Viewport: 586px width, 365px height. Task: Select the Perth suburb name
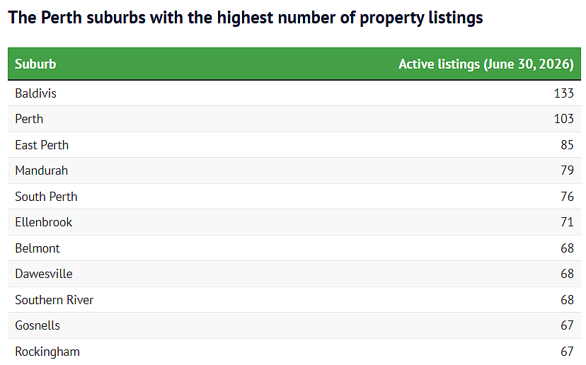point(29,119)
